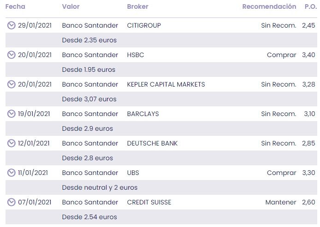Click the Desde neutral y 2 euros detail
The height and width of the screenshot is (227, 320).
pyautogui.click(x=100, y=187)
